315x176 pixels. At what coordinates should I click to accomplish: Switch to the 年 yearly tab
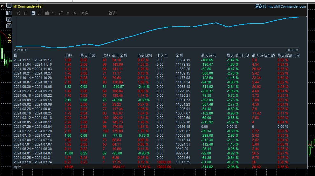54,13
